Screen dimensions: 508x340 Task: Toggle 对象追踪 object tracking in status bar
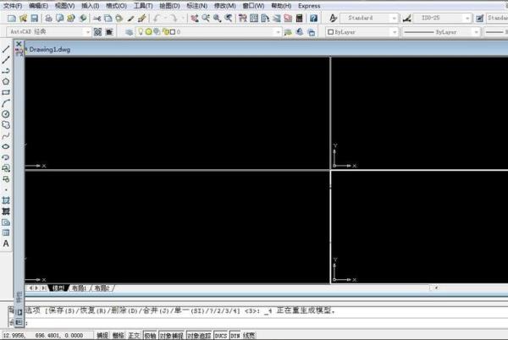(199, 336)
